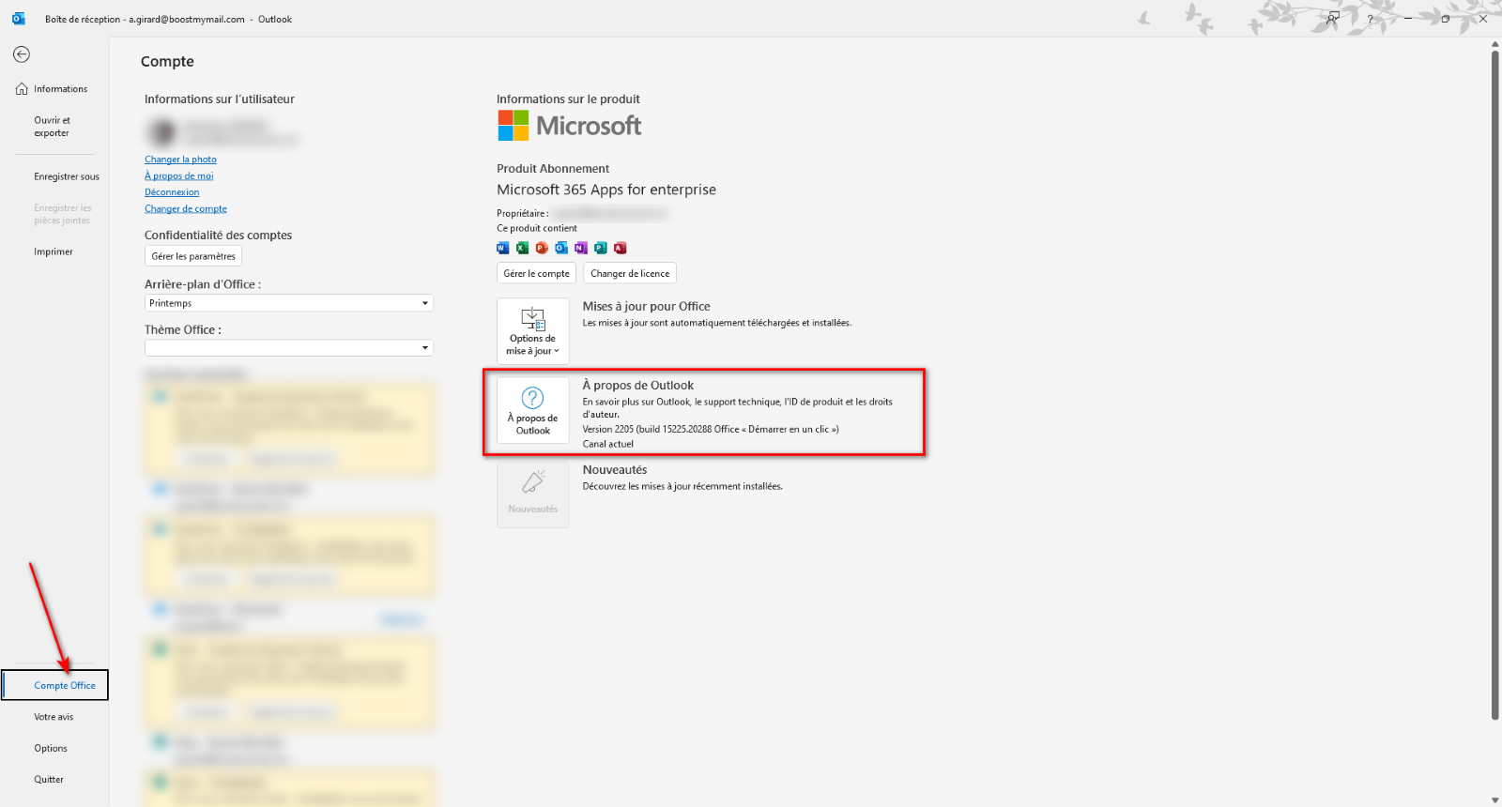Screen dimensions: 1502x807
Task: Open Votre avis
Action: point(54,717)
